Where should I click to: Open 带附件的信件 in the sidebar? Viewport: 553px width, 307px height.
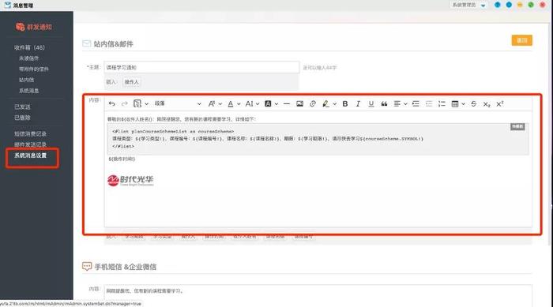click(x=34, y=69)
